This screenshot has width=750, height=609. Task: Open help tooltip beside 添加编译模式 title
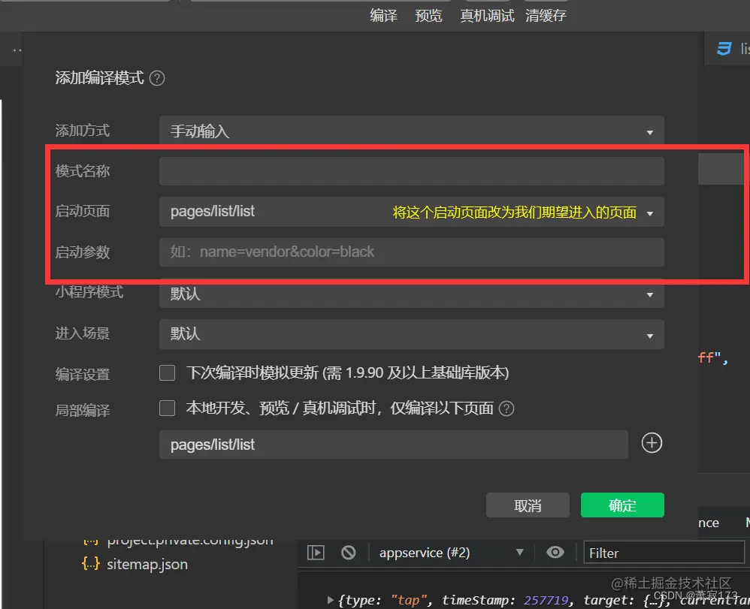coord(157,77)
